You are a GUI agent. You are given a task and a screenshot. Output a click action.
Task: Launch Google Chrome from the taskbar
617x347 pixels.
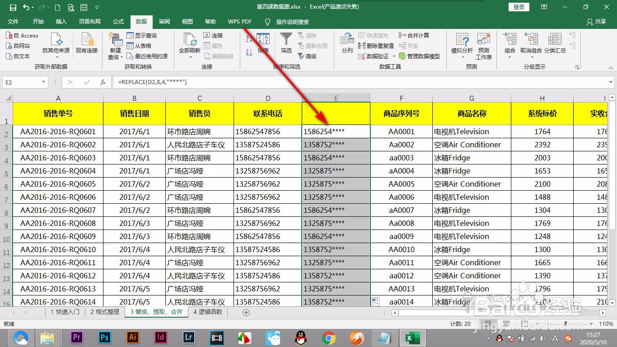click(328, 338)
